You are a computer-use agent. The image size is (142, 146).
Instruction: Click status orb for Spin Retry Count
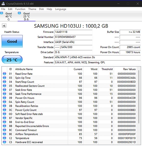coord(4,102)
